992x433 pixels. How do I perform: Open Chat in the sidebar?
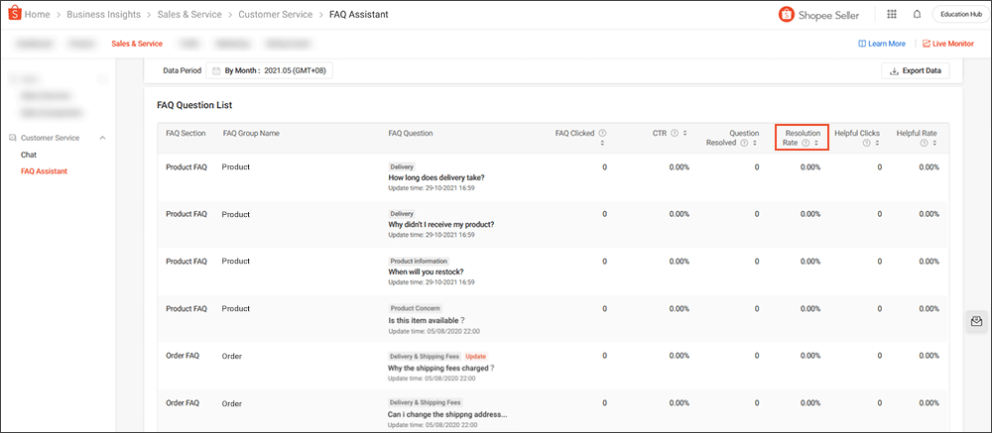[29, 155]
